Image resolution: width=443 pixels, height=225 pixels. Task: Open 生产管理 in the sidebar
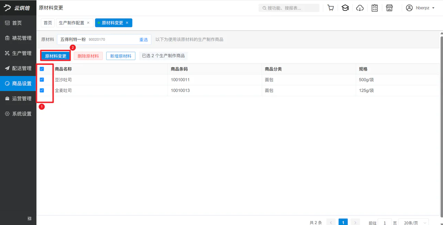pyautogui.click(x=18, y=53)
